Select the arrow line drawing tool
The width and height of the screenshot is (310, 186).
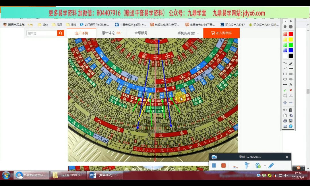point(291,68)
